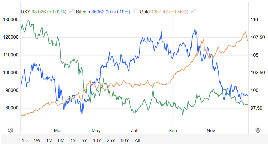268x144 pixels.
Task: Show the 10Y time range
Action: pyautogui.click(x=97, y=140)
